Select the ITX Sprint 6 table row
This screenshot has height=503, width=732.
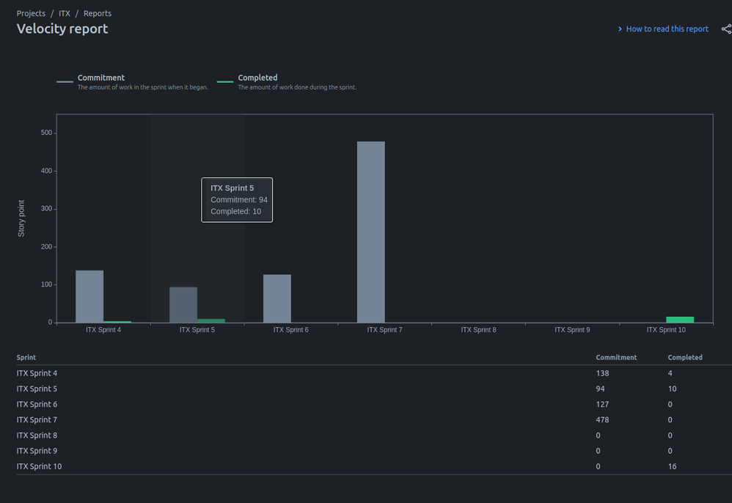tap(374, 404)
